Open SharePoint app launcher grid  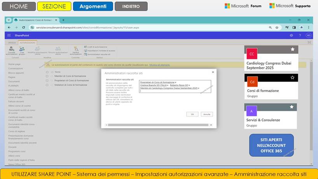[9, 35]
